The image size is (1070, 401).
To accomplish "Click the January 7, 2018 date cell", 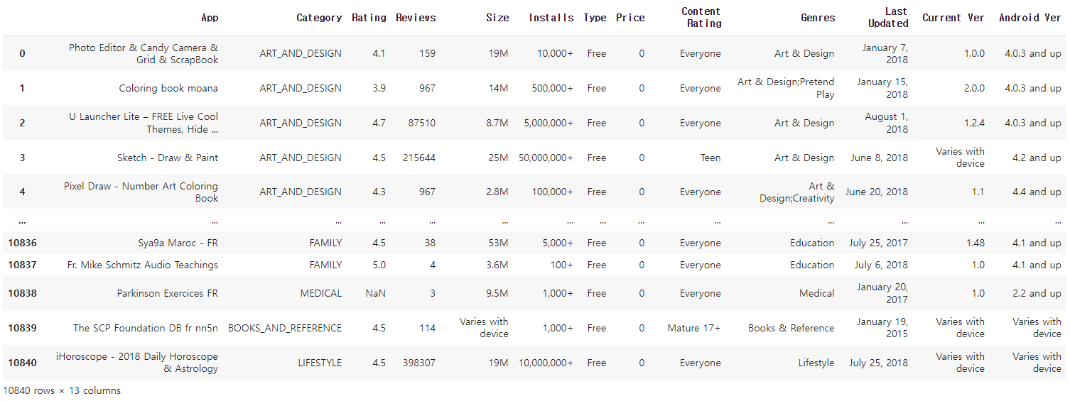I will click(x=885, y=53).
